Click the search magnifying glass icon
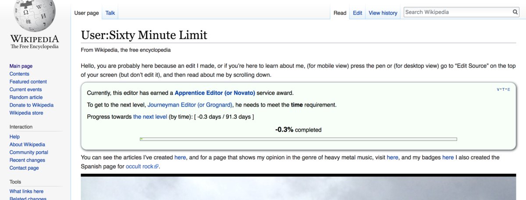The height and width of the screenshot is (200, 526). pyautogui.click(x=515, y=12)
